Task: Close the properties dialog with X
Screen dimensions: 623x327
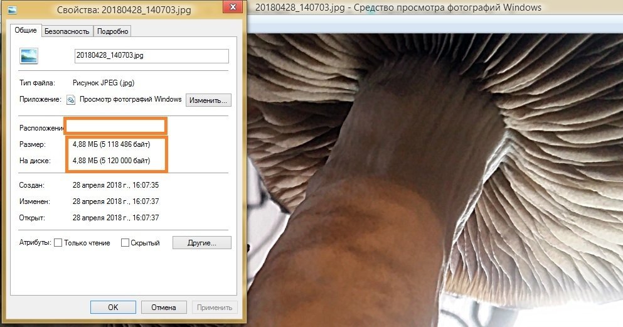Action: coord(233,7)
